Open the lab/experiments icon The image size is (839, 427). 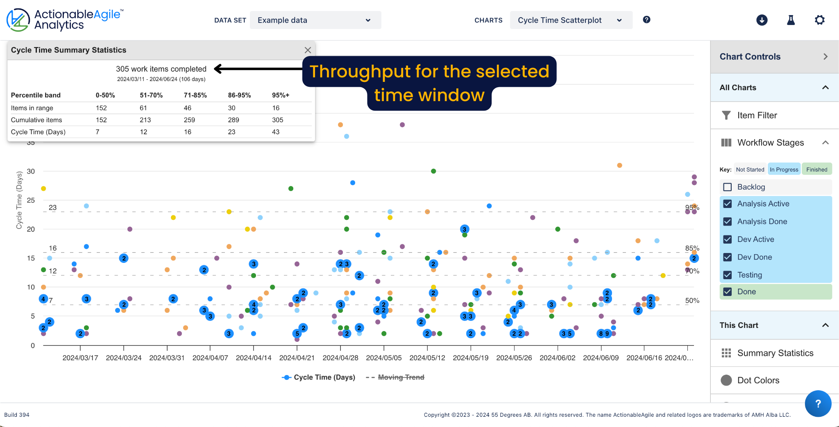point(791,20)
